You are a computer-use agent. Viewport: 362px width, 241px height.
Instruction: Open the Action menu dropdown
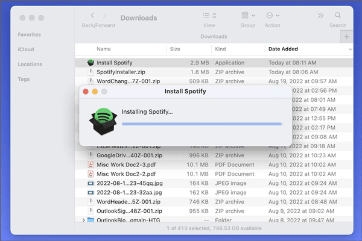pyautogui.click(x=272, y=16)
